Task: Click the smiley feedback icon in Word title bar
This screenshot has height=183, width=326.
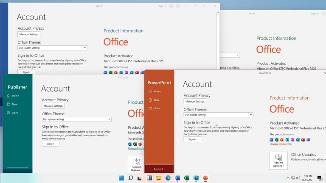Action: point(171,6)
